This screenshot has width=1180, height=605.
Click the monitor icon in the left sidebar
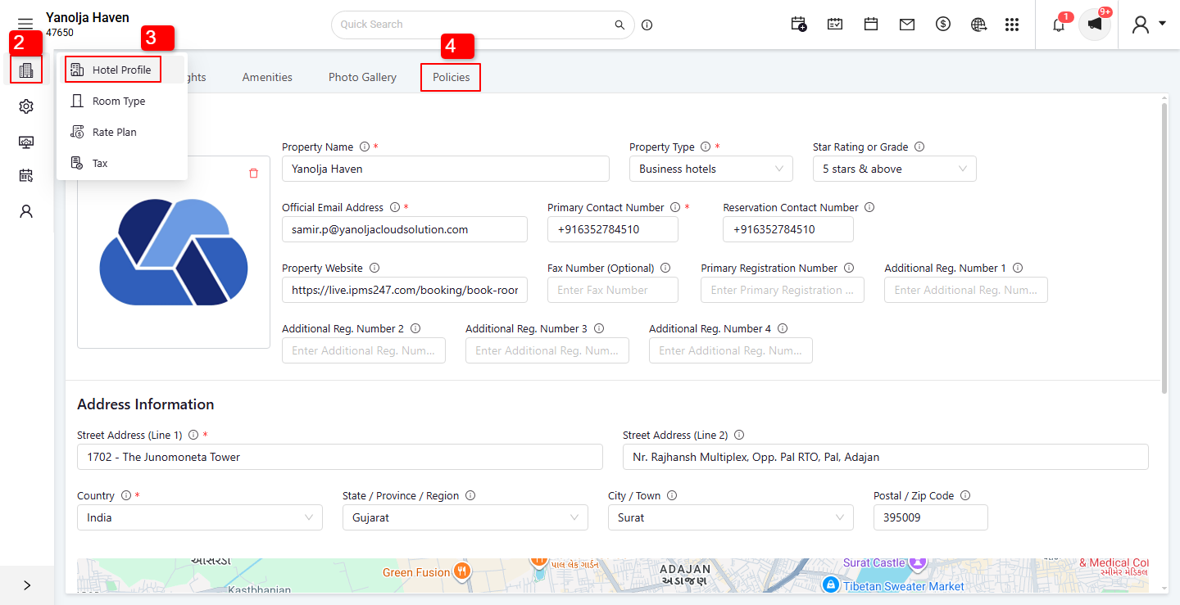26,142
